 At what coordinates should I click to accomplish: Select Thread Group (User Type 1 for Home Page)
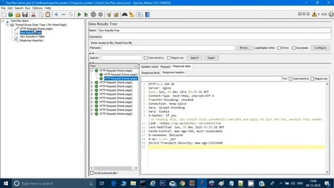pos(41,25)
